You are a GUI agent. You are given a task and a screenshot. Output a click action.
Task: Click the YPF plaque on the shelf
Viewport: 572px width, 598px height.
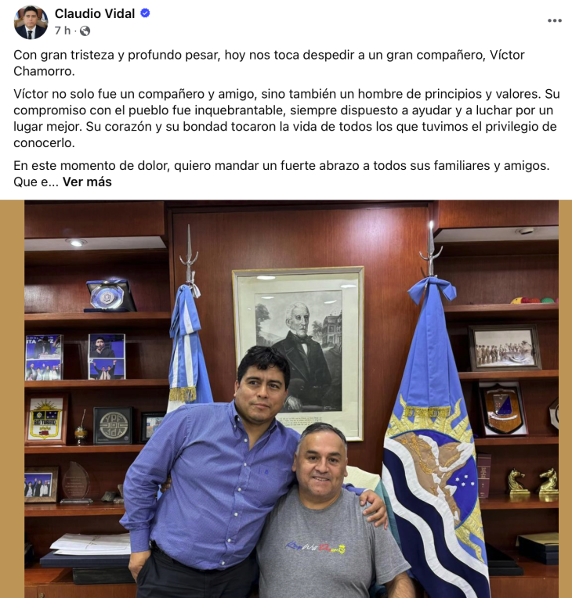click(x=113, y=426)
